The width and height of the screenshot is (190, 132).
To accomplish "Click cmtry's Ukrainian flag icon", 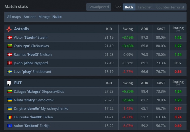I will (10, 100).
